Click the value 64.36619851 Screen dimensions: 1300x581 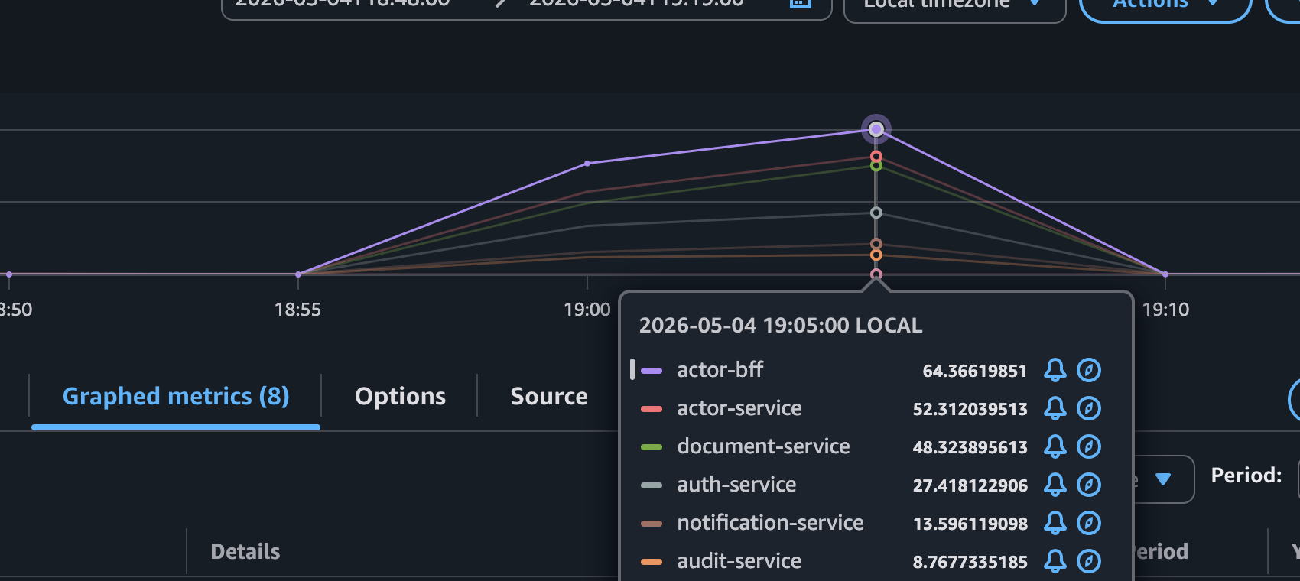click(x=975, y=371)
